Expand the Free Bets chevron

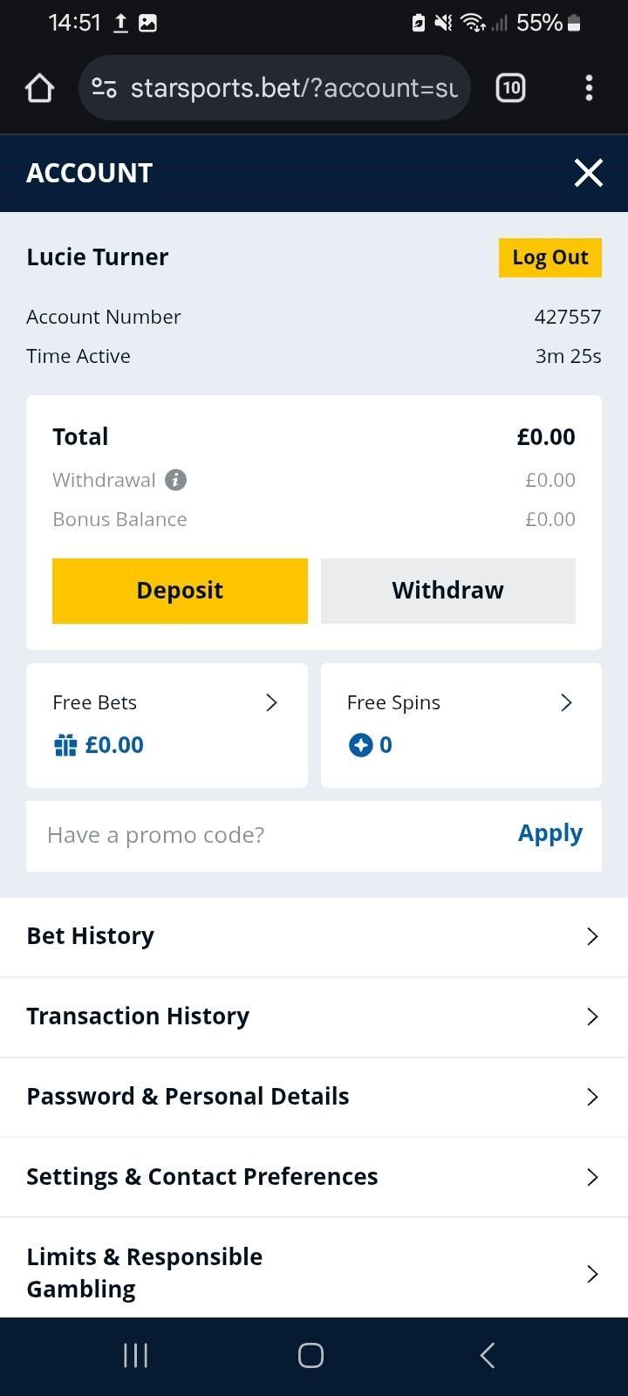(271, 702)
